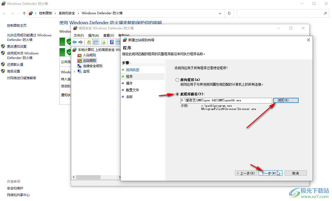Click the connection security rules (连接安全规则) icon
Image resolution: width=332 pixels, height=201 pixels.
tap(80, 66)
